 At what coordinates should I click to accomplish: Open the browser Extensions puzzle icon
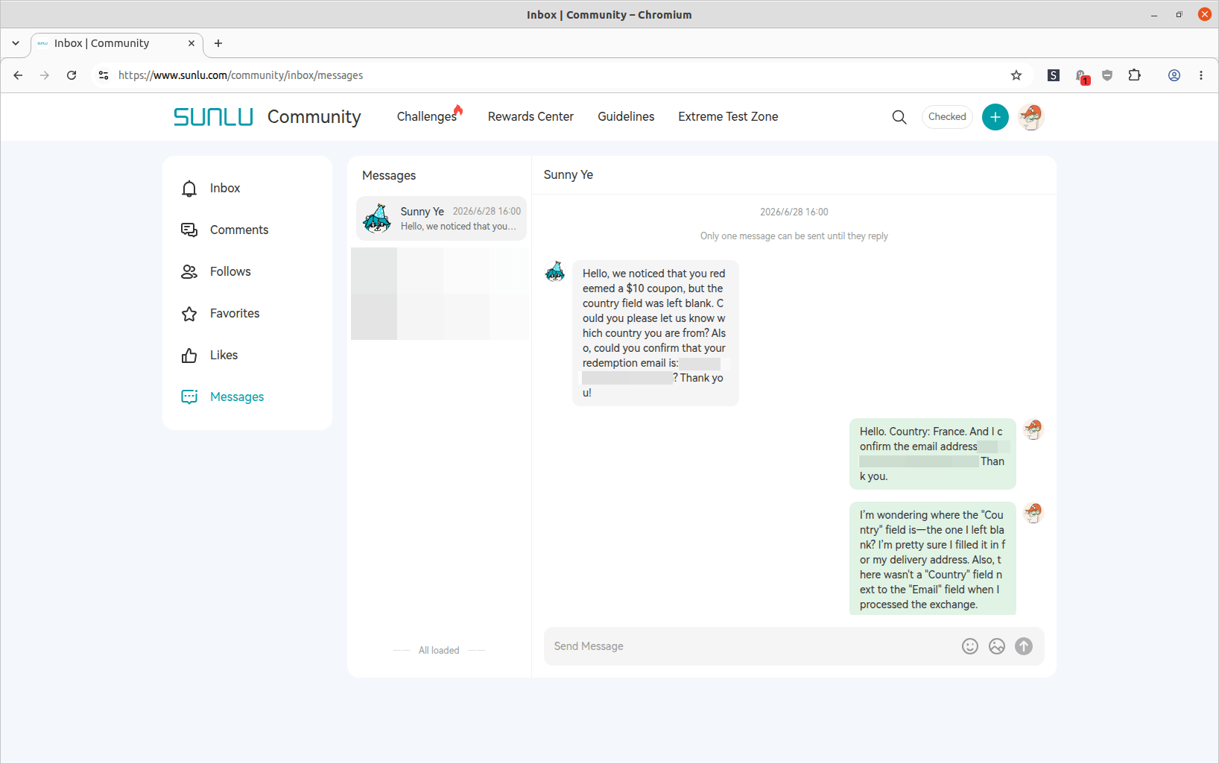(1135, 75)
